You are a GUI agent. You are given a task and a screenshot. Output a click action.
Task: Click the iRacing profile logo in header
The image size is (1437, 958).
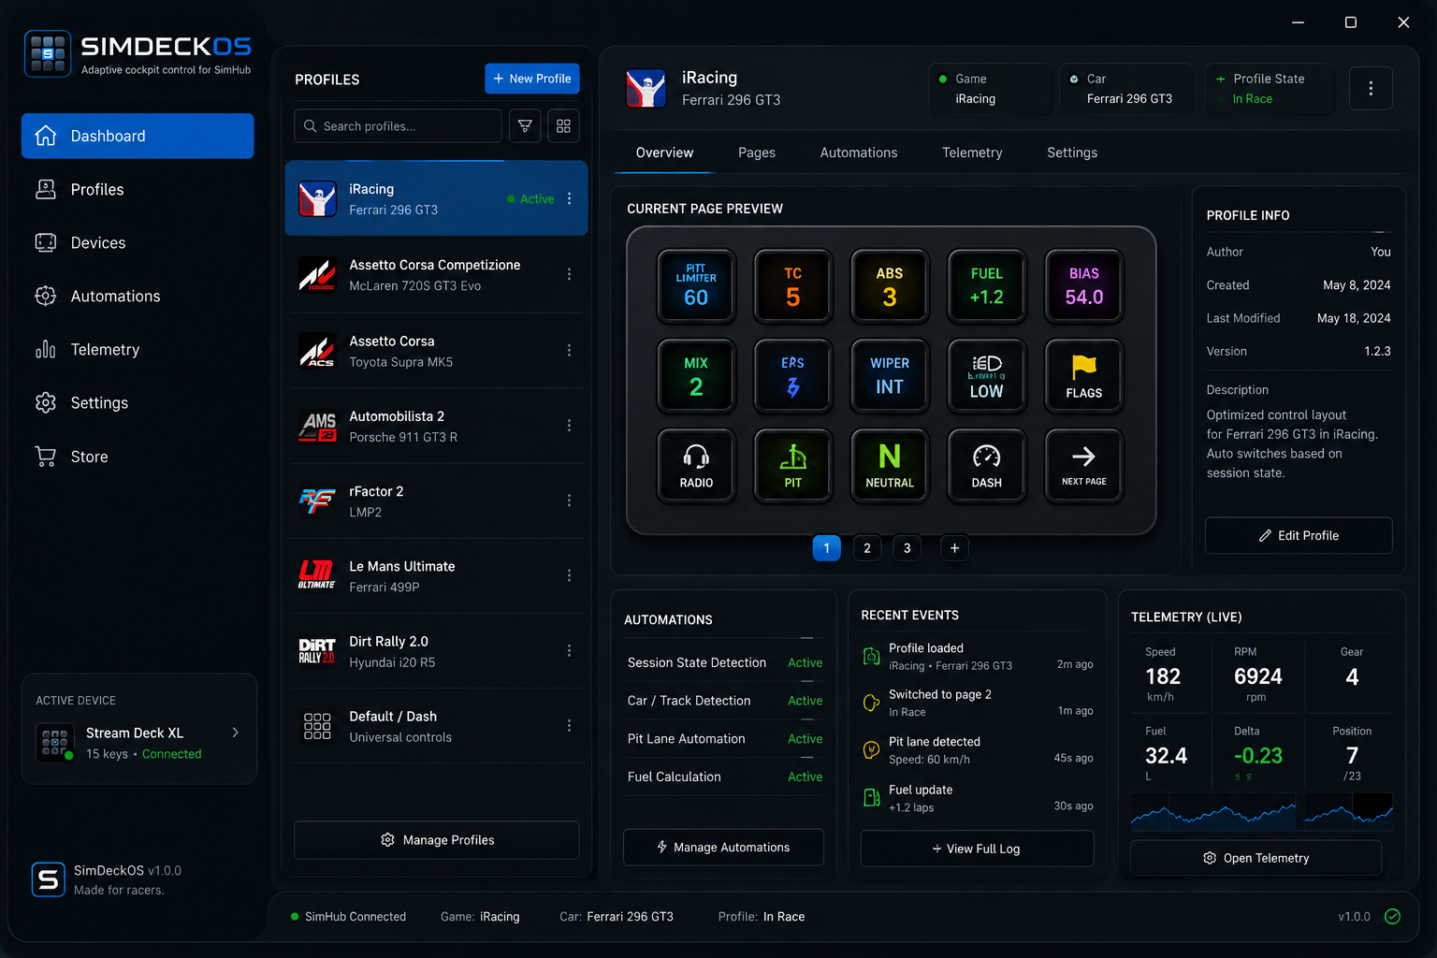click(646, 89)
